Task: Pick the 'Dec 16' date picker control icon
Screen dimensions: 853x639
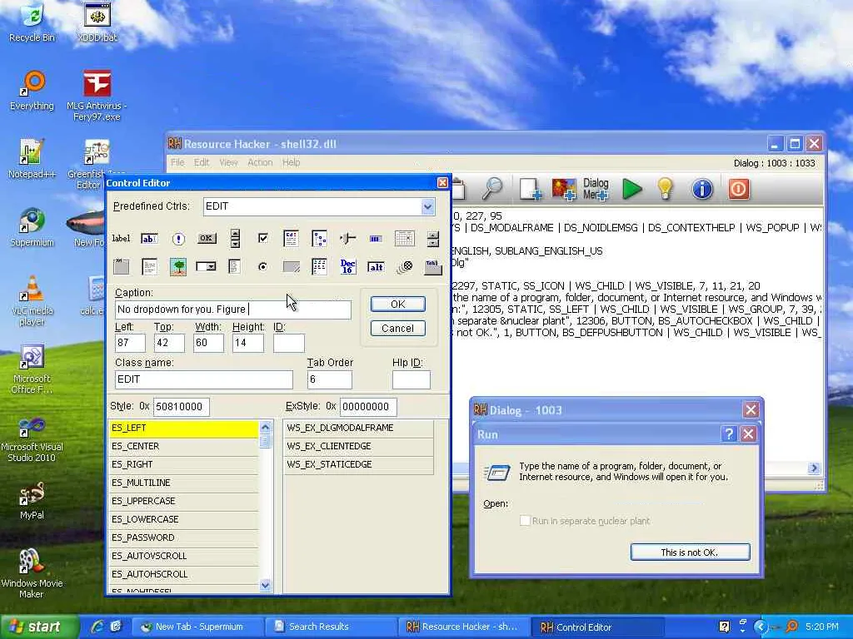Action: [347, 266]
